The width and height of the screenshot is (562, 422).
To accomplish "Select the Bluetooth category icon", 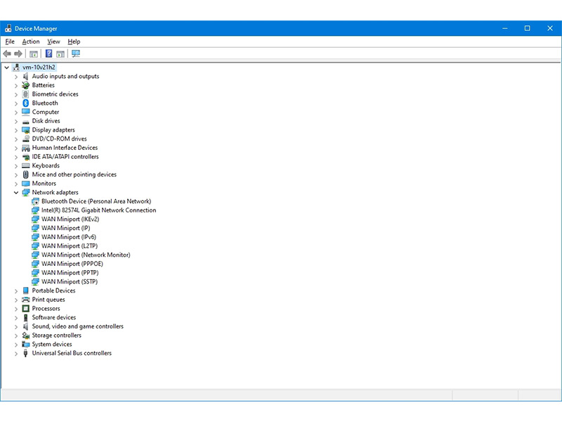I will (25, 103).
